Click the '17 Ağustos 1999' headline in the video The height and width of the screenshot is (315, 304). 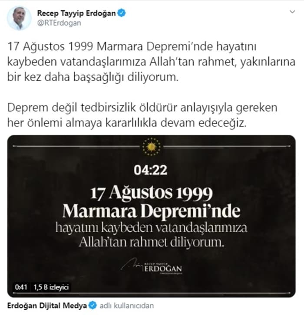tap(152, 193)
